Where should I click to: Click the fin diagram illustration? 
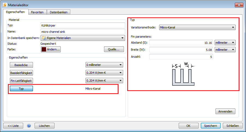183,74
